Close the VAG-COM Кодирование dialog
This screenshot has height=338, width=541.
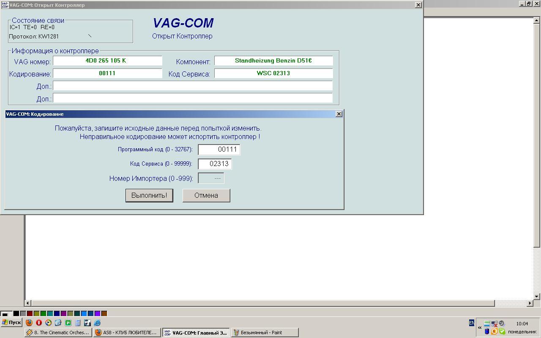tap(339, 114)
